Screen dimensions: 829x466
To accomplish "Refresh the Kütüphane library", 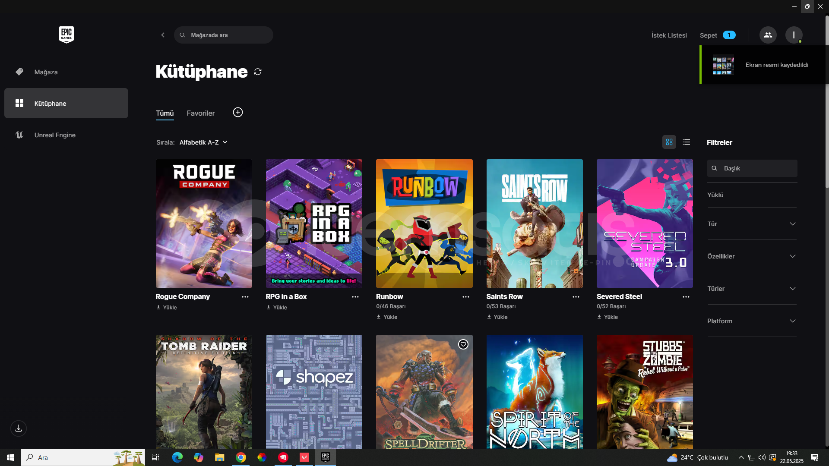I will pyautogui.click(x=258, y=72).
